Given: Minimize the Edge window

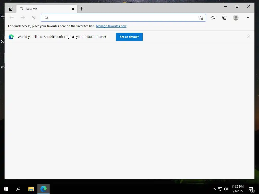Looking at the screenshot, I should point(225,6).
